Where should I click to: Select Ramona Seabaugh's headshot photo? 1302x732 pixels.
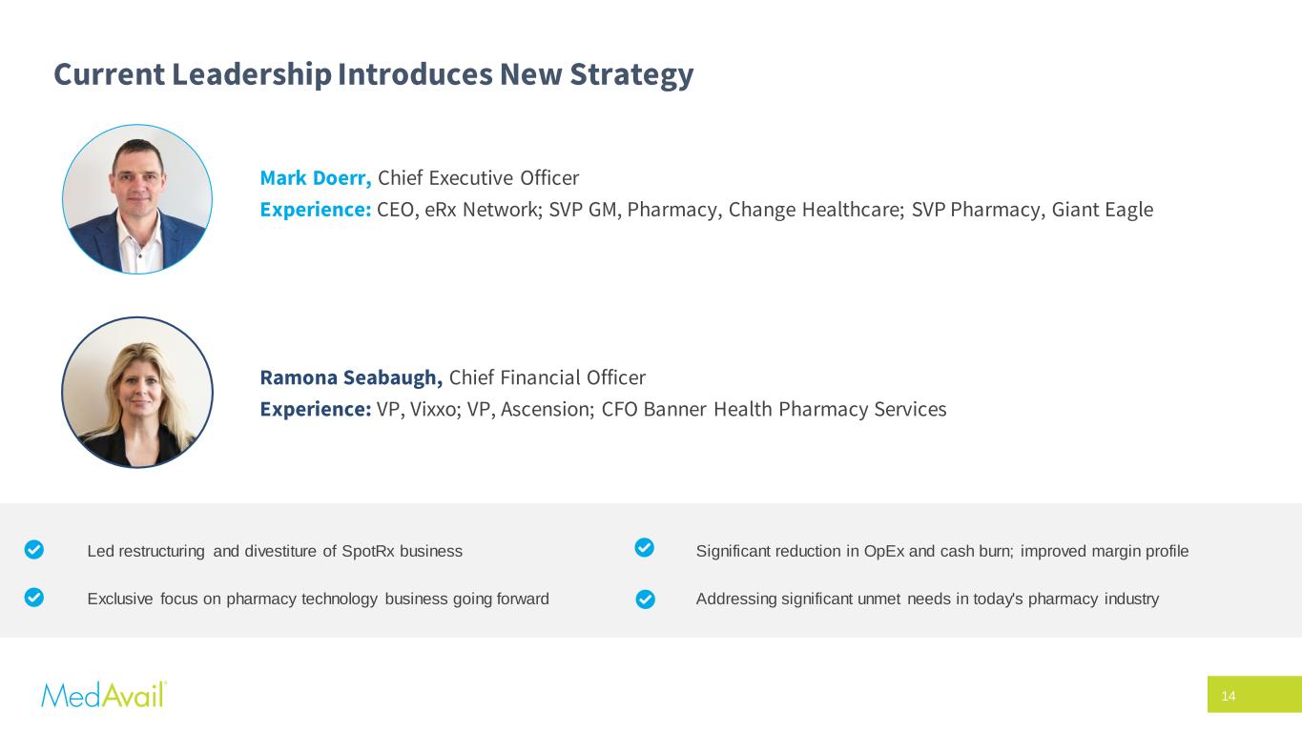click(x=137, y=392)
